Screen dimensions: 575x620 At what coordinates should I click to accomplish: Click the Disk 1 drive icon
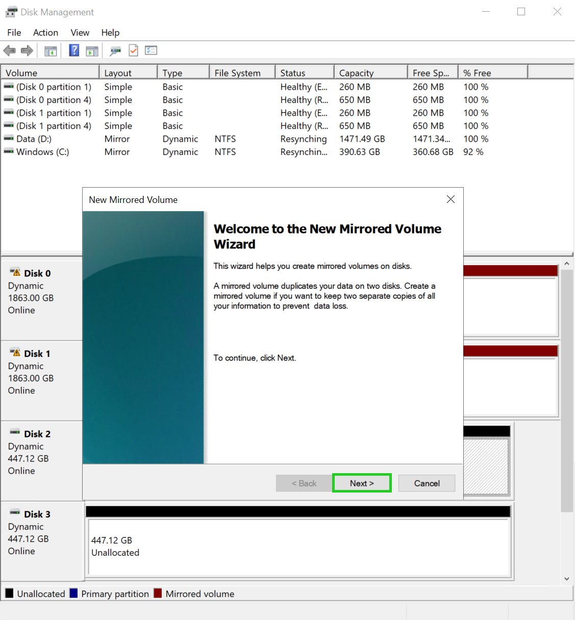[14, 352]
